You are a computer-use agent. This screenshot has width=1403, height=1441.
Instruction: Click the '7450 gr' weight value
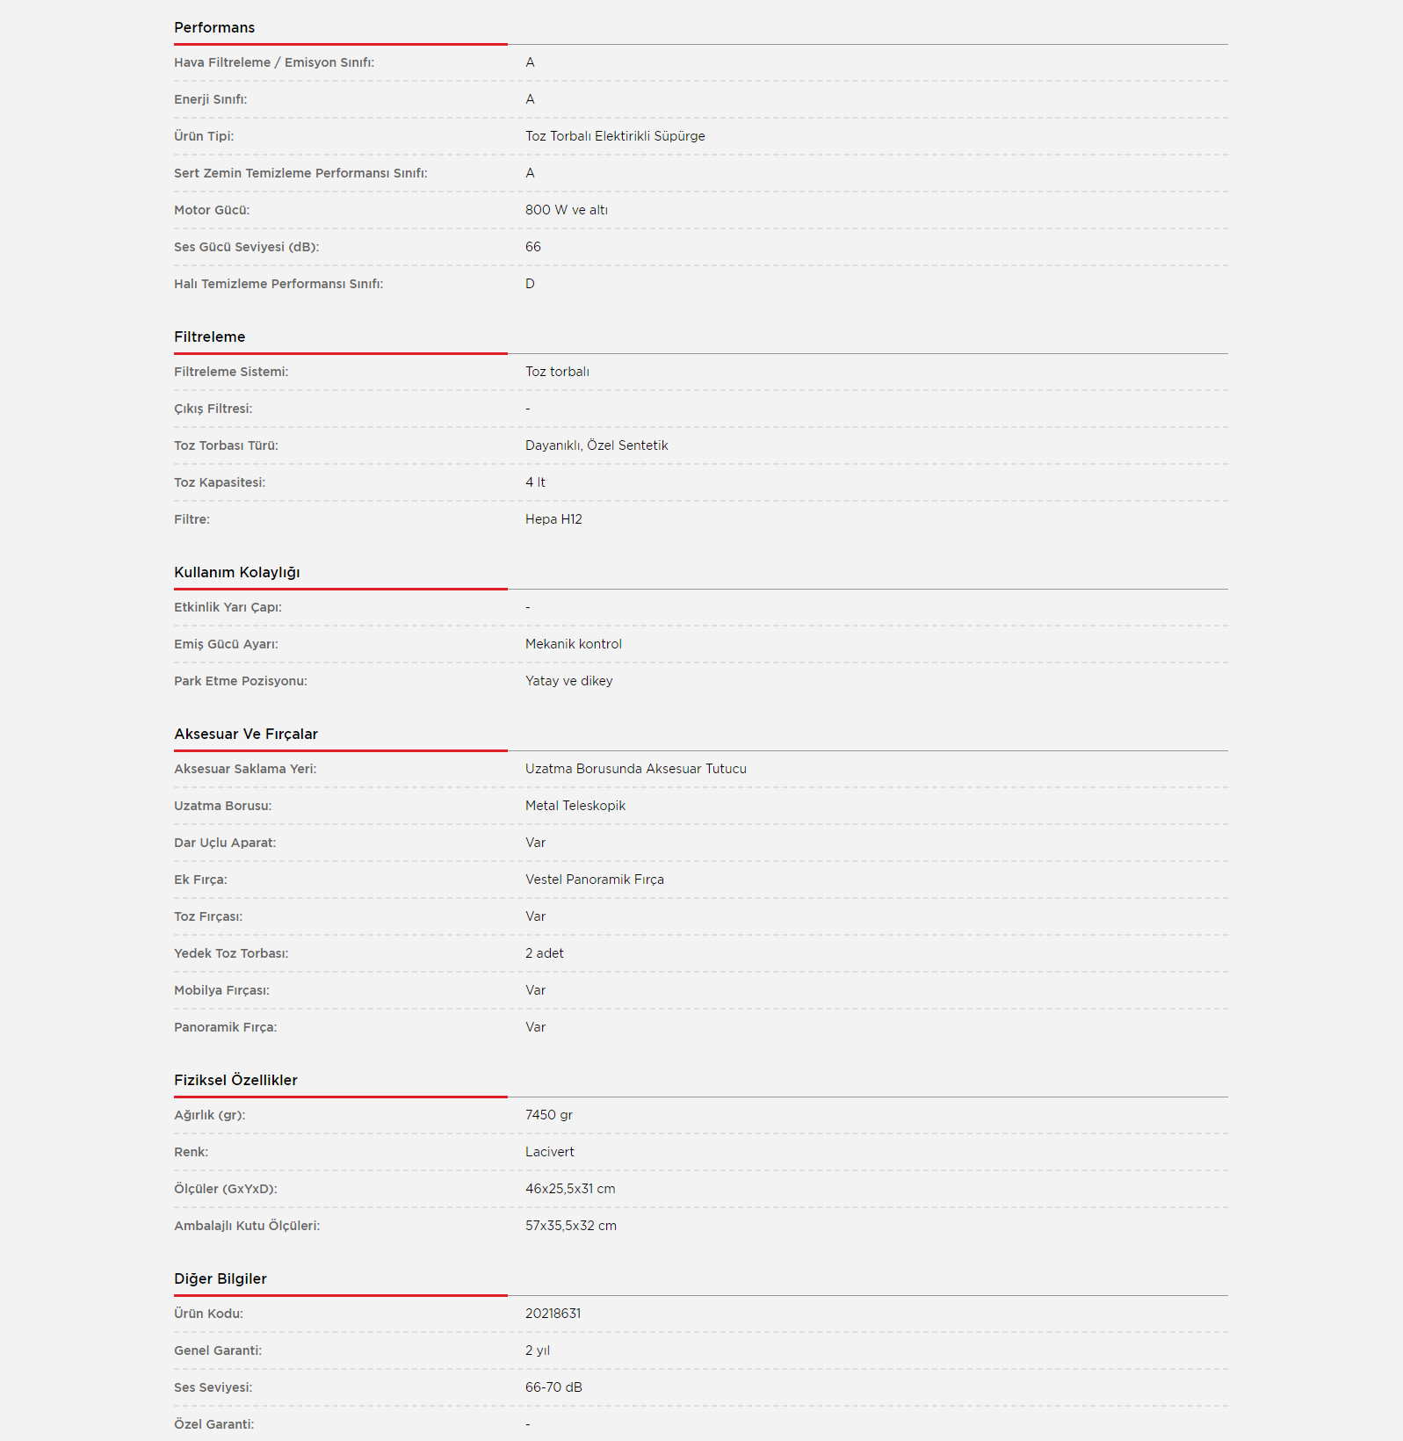548,1115
